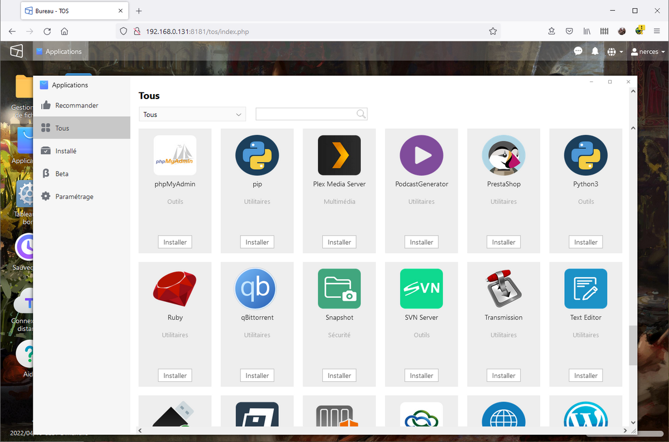The width and height of the screenshot is (669, 442).
Task: Click the Snapshot app name
Action: point(340,317)
